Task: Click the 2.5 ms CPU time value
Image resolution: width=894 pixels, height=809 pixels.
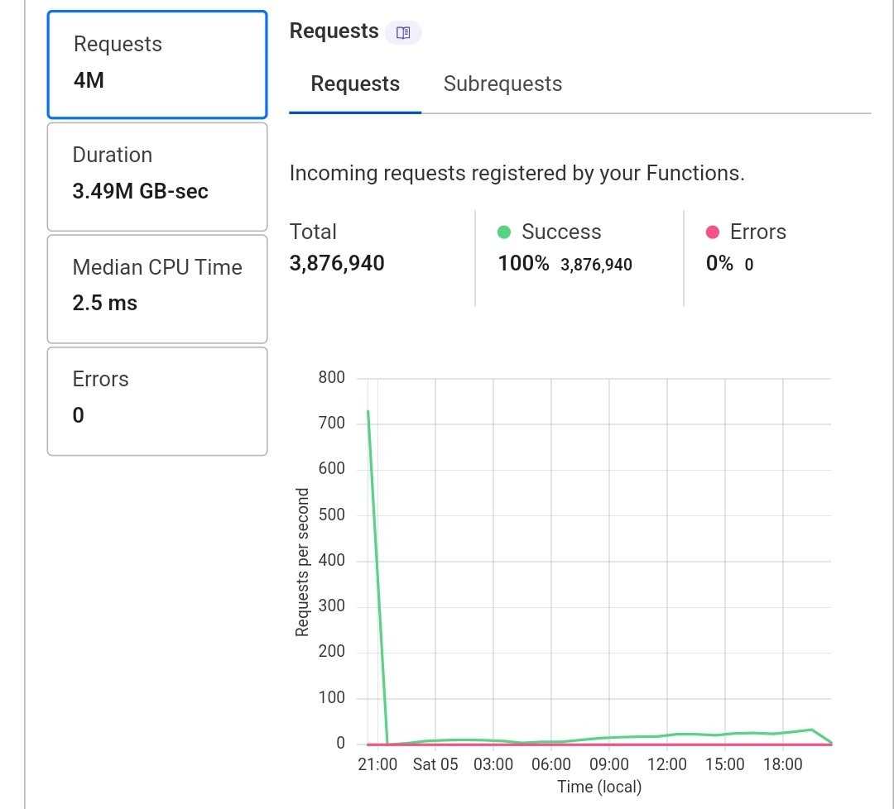Action: 105,303
